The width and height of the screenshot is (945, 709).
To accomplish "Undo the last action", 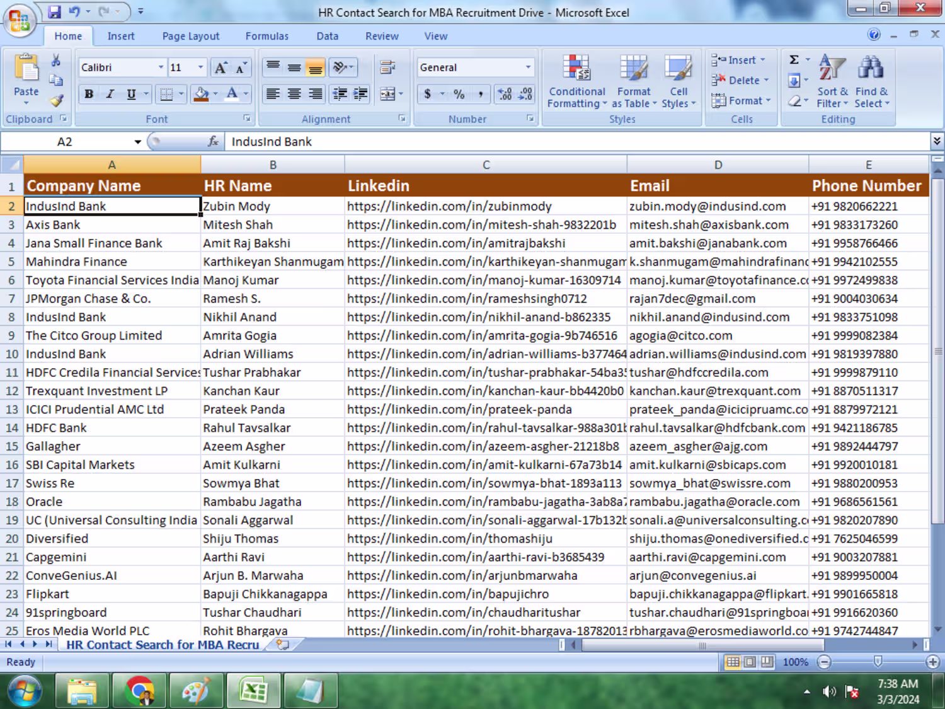I will coord(75,12).
